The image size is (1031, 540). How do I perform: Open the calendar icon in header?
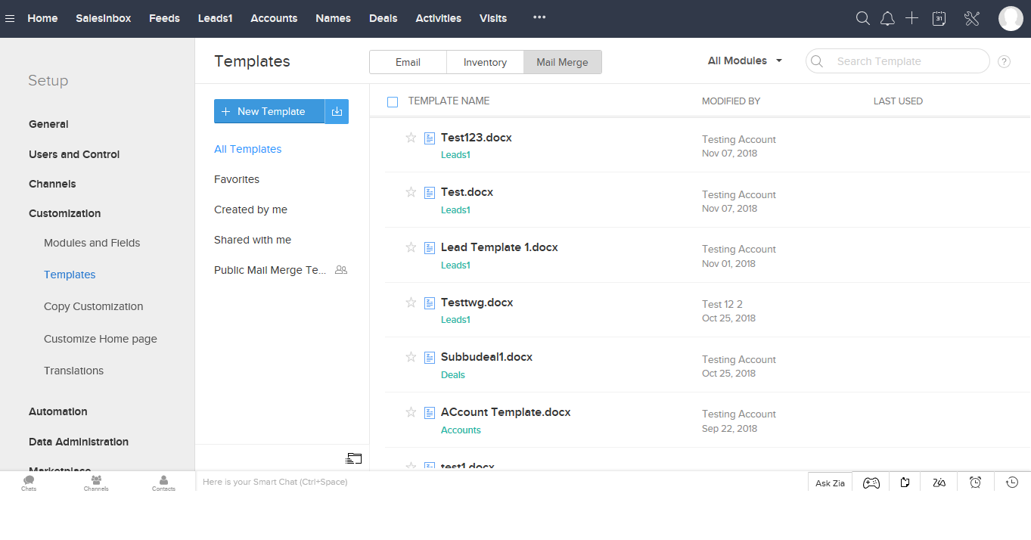pyautogui.click(x=939, y=19)
